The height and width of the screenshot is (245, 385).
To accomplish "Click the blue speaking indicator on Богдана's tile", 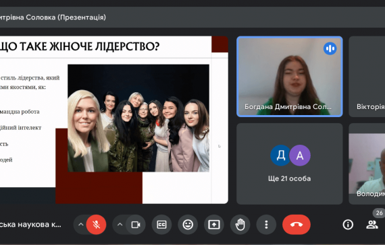I will [330, 48].
